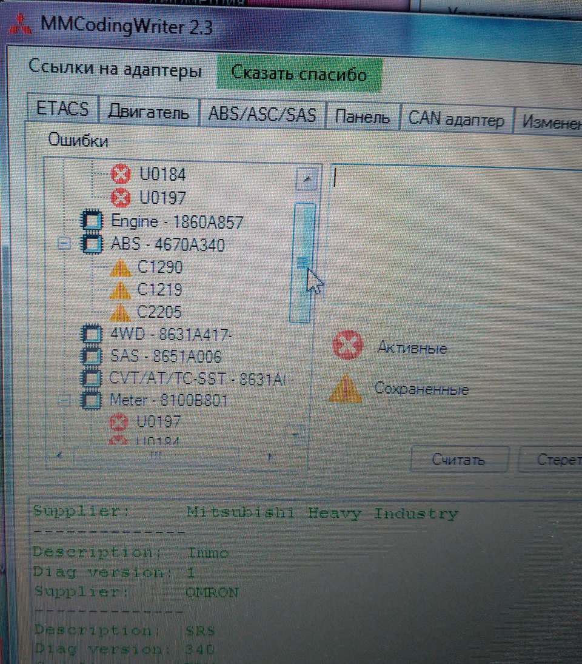This screenshot has height=664, width=582.
Task: Click the red Активные legend icon
Action: point(347,345)
